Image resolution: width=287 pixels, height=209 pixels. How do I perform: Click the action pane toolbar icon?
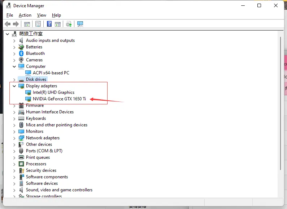point(58,24)
